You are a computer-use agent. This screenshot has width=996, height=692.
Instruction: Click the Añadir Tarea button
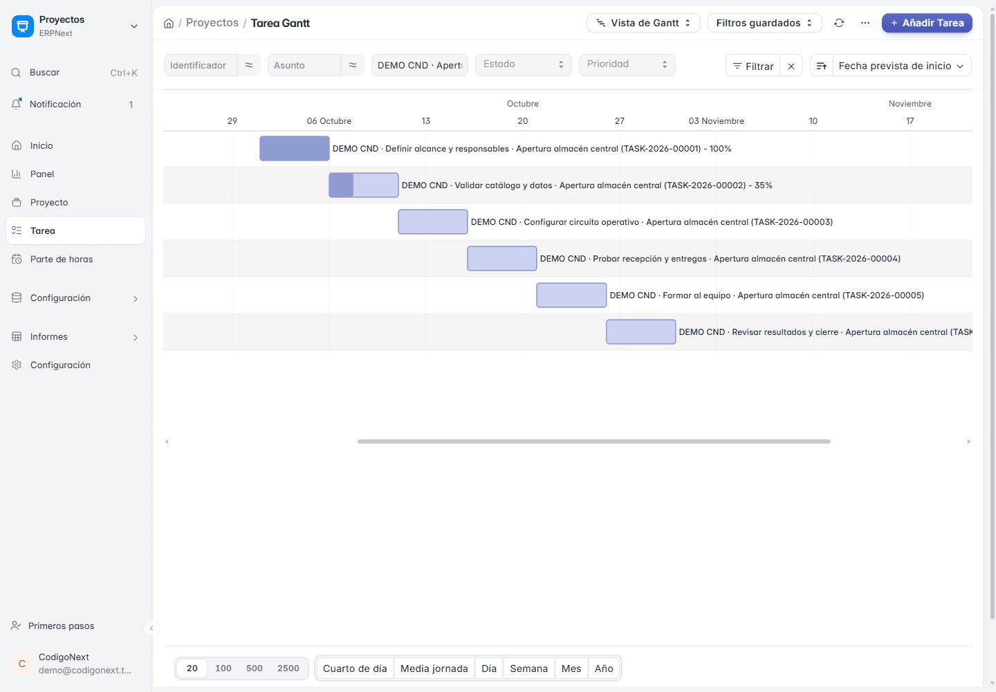(x=927, y=23)
